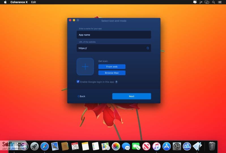Click the screen mirroring displays menu bar icon
Image resolution: width=226 pixels, height=153 pixels.
(x=207, y=2)
